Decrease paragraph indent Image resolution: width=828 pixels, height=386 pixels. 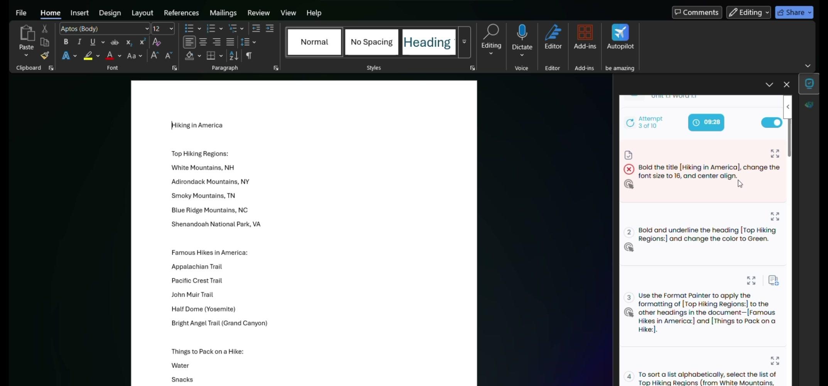[x=256, y=28]
